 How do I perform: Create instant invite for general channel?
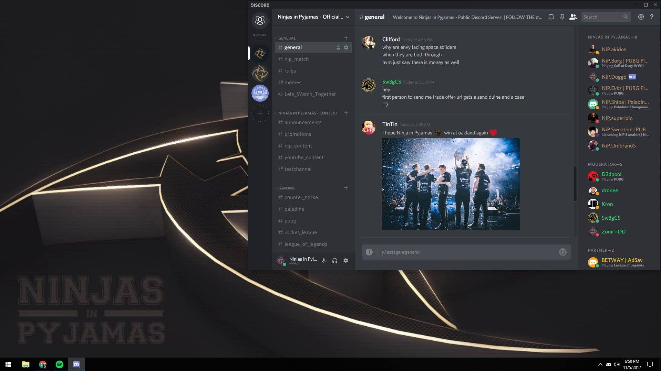click(339, 47)
